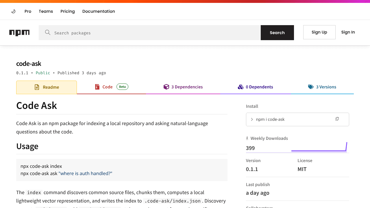Open the 0 Dependents tab
Image resolution: width=370 pixels, height=208 pixels.
(256, 87)
